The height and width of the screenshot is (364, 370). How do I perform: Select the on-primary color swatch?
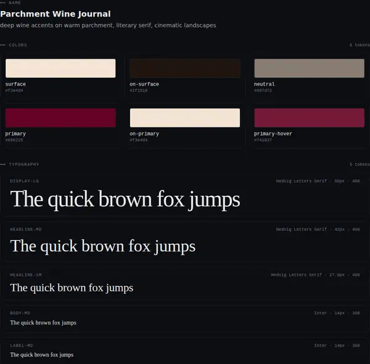(x=185, y=118)
